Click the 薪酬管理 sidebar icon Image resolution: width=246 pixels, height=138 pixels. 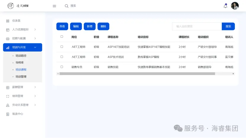click(x=8, y=87)
